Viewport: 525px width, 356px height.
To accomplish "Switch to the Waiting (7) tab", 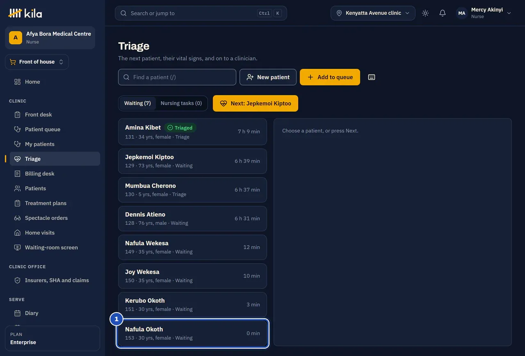I will 137,103.
